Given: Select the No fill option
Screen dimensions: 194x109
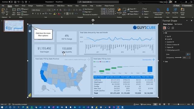Looking at the screenshot, I should point(168,36).
